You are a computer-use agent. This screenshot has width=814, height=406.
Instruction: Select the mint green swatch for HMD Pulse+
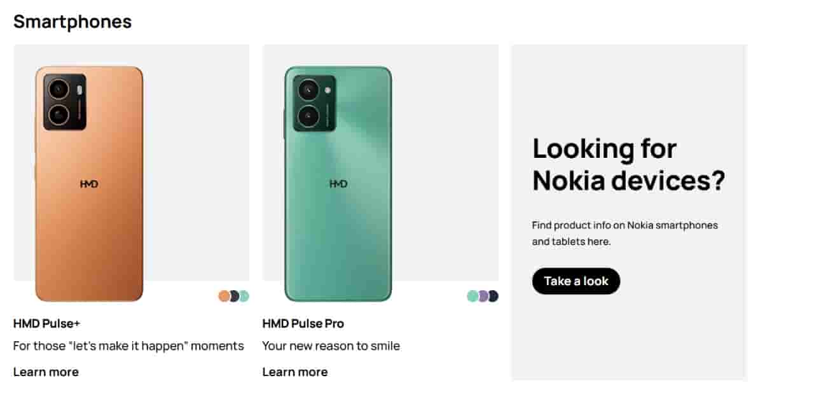(244, 296)
